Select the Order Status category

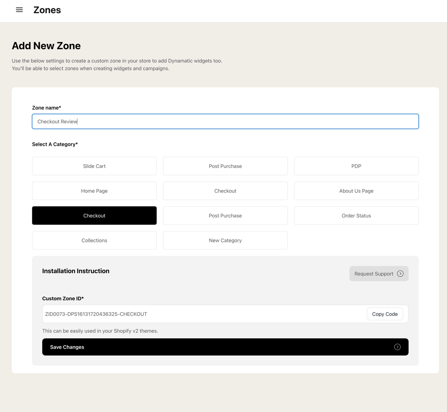click(x=356, y=216)
